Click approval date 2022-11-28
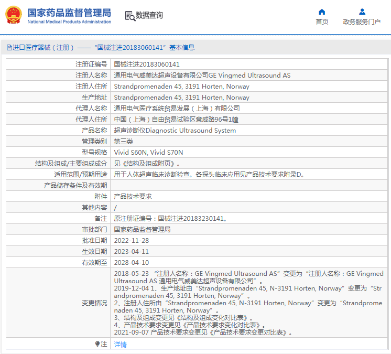Image resolution: width=391 pixels, height=354 pixels. pyautogui.click(x=132, y=241)
